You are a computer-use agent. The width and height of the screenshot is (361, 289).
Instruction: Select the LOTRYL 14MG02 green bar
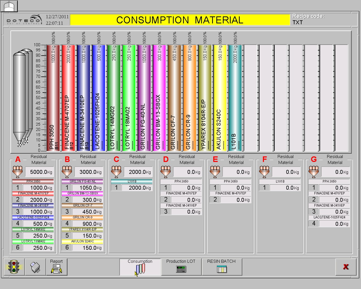tap(114, 98)
